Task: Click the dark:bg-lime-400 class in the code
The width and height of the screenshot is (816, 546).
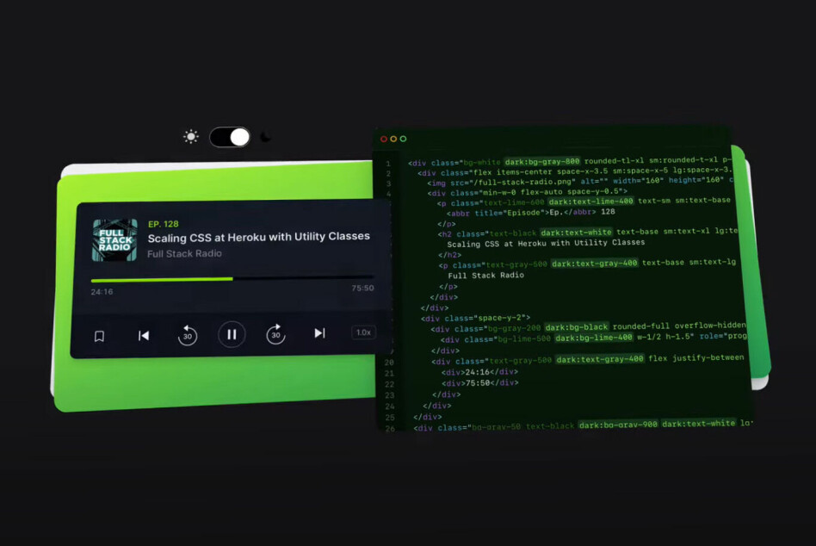Action: point(594,338)
